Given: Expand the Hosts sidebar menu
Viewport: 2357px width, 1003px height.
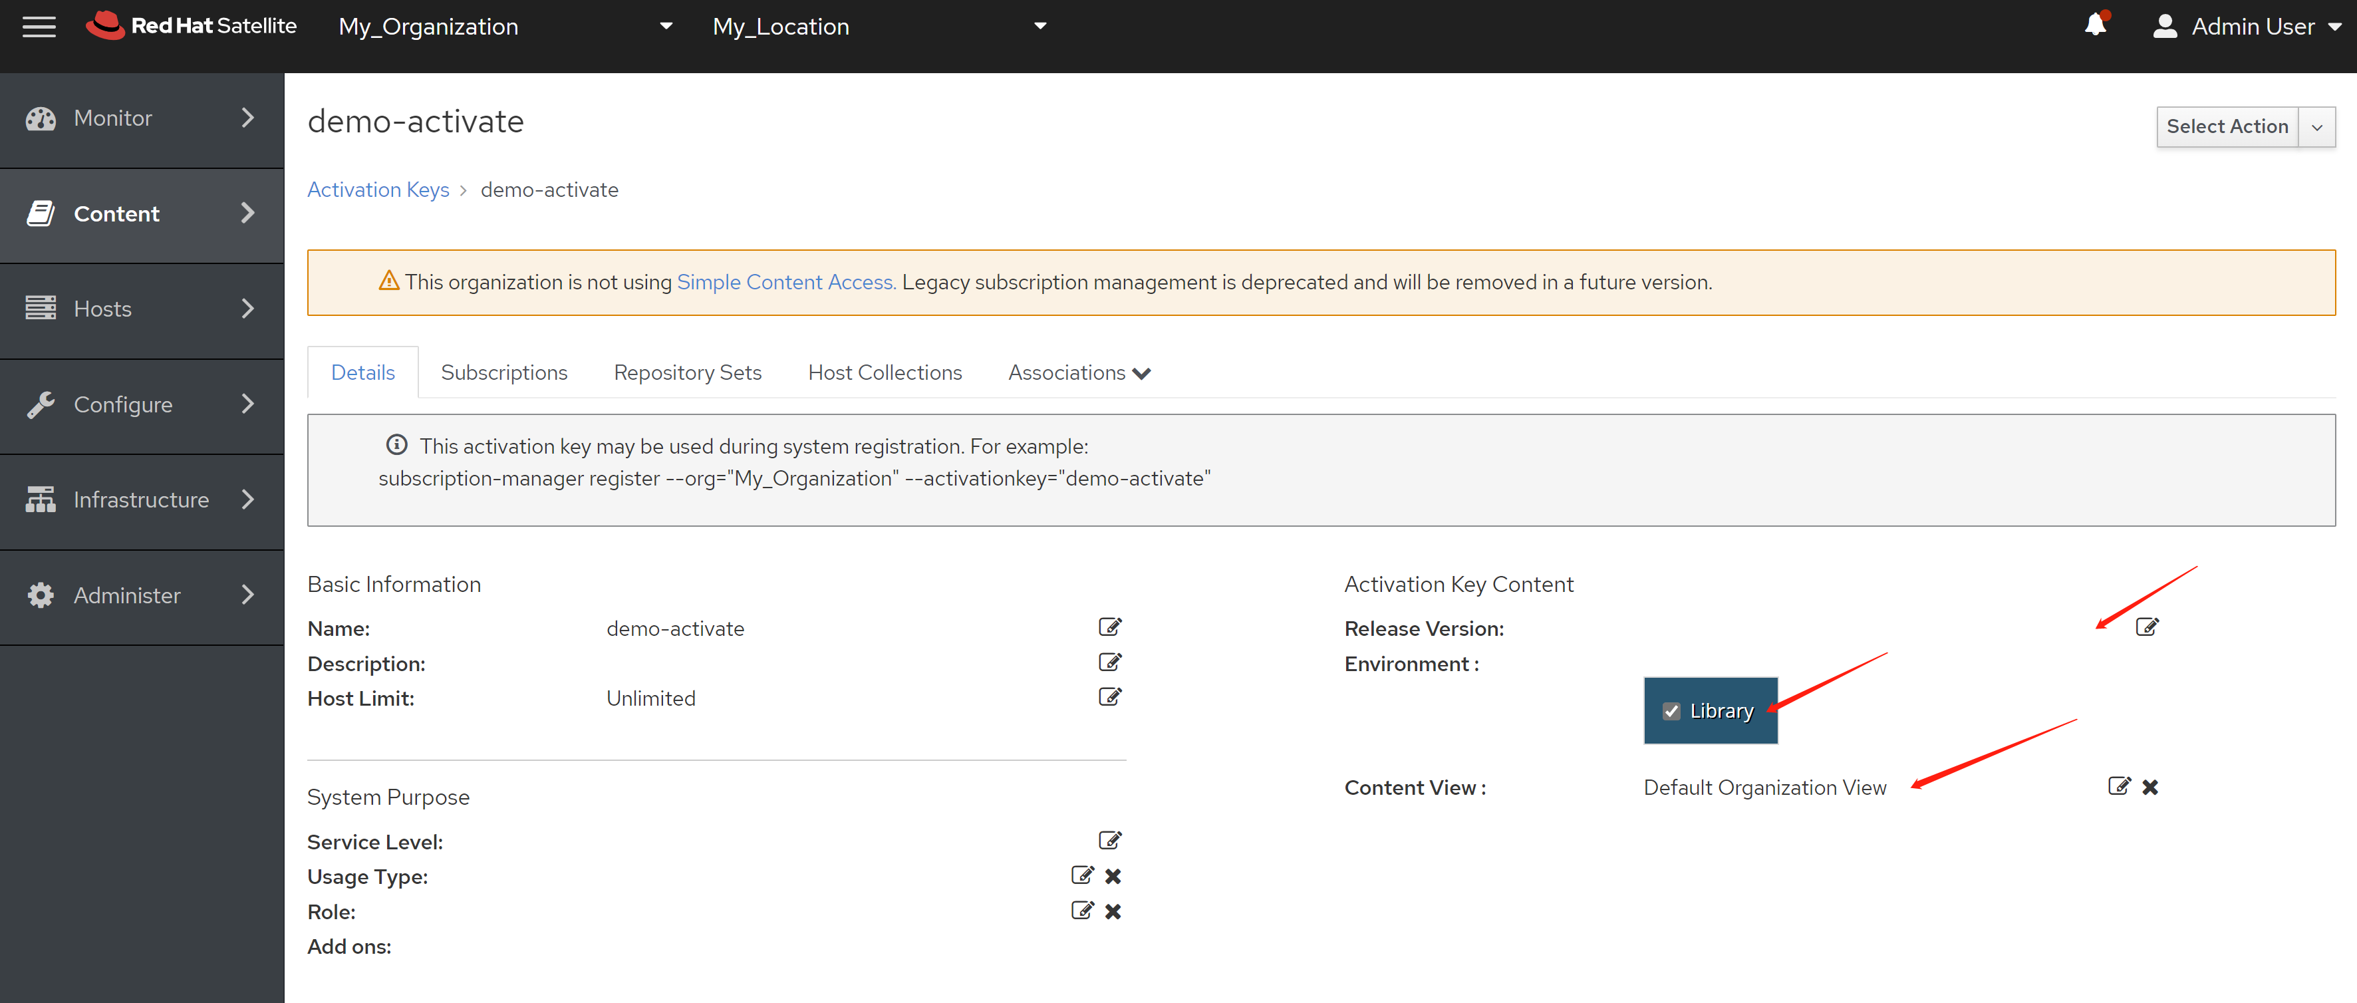Looking at the screenshot, I should (x=142, y=309).
